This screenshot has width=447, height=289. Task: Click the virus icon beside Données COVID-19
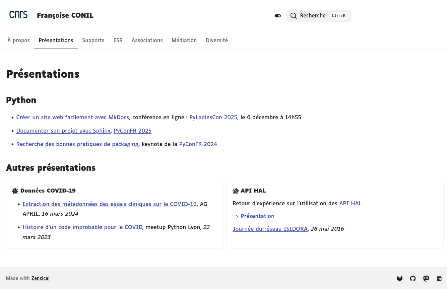point(15,191)
